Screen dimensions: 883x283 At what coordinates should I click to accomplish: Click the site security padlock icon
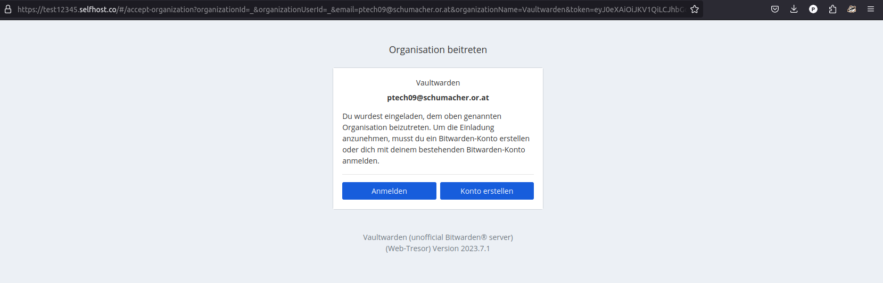pyautogui.click(x=8, y=9)
